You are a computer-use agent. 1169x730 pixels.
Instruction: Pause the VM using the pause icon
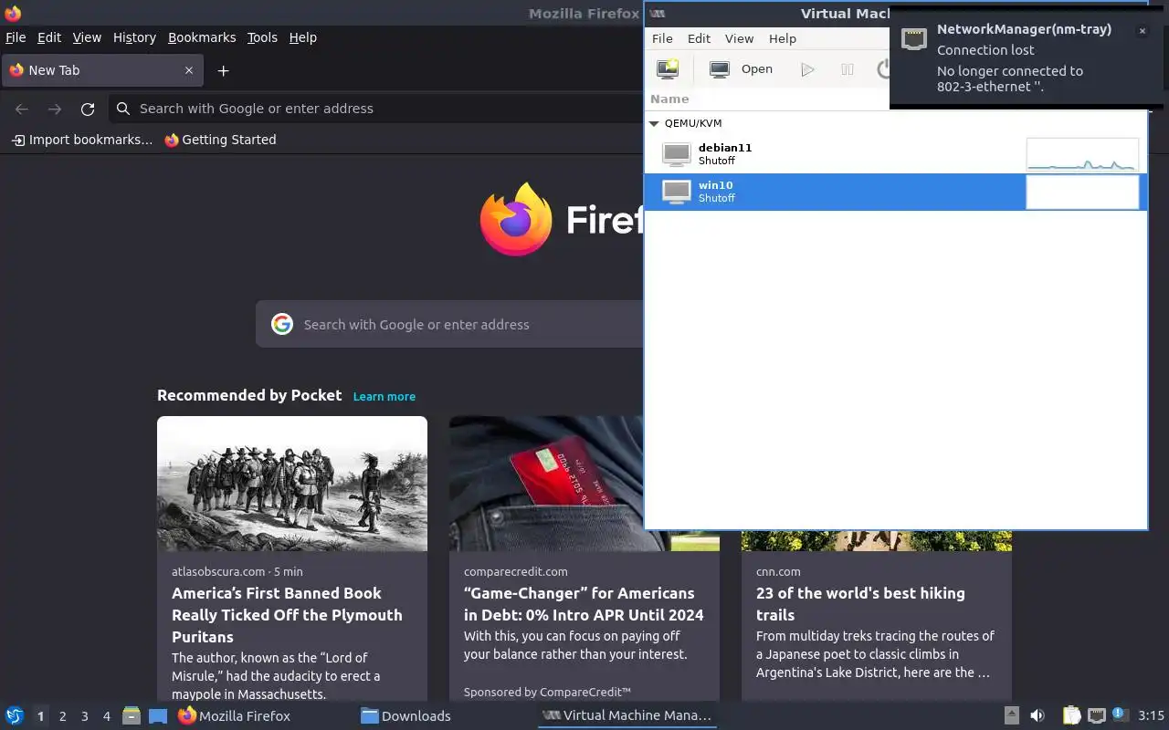(848, 69)
